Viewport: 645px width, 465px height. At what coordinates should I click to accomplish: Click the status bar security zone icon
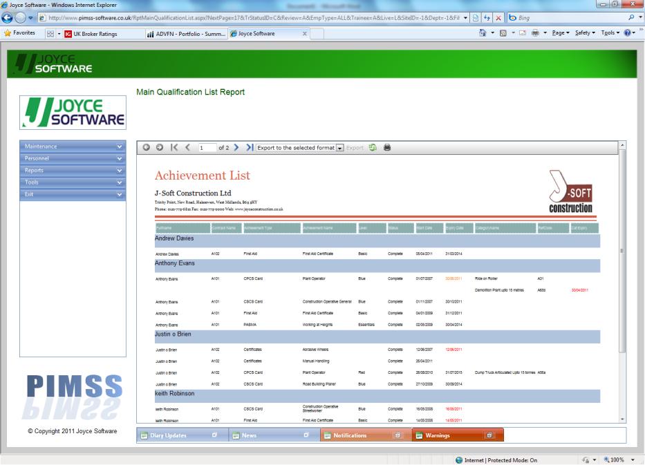[x=459, y=460]
